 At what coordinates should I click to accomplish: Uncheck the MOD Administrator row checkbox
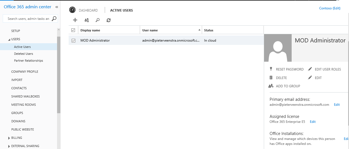point(73,40)
